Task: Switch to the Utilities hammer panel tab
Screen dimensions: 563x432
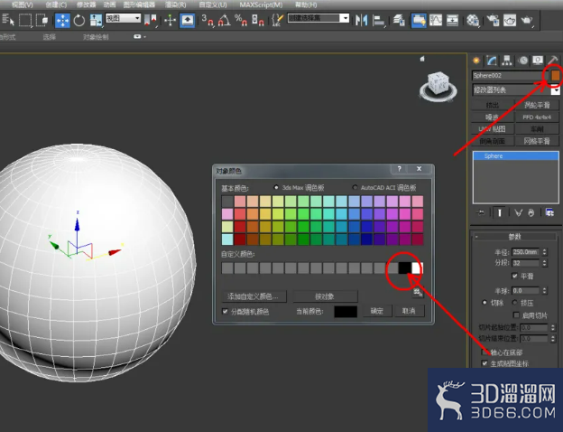Action: (553, 60)
